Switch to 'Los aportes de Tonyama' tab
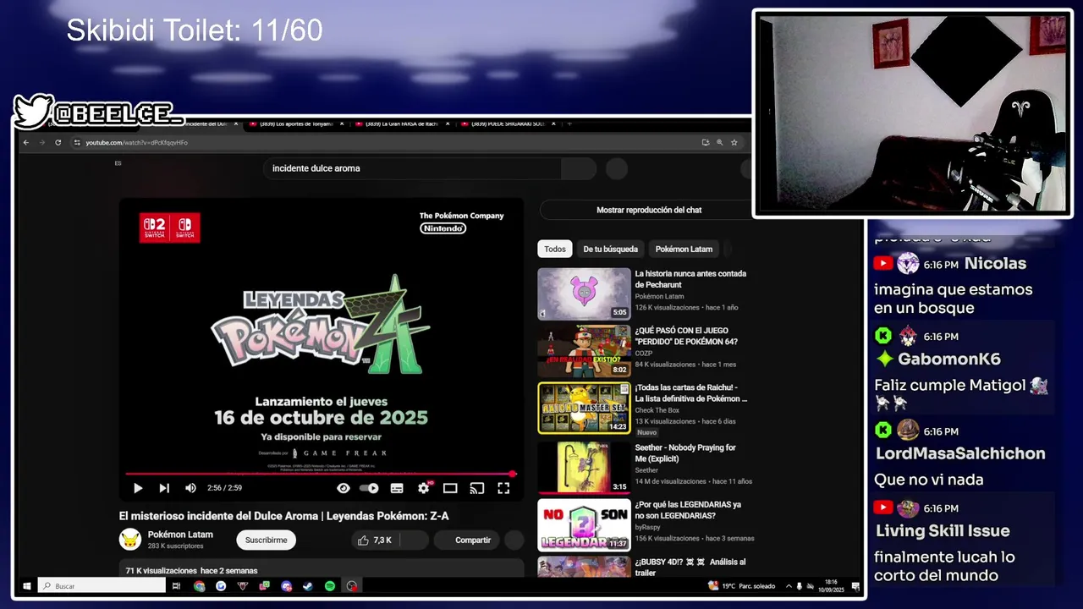This screenshot has width=1083, height=609. click(x=296, y=124)
